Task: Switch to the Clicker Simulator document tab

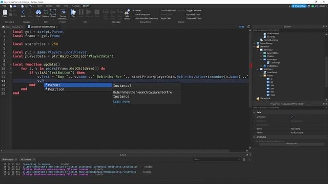Action: point(12,27)
